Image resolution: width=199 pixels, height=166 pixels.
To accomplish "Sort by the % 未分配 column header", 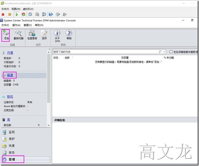I will click(x=169, y=58).
